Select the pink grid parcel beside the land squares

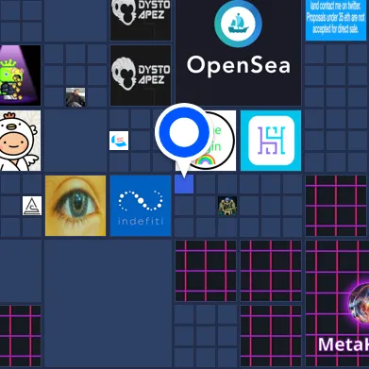pyautogui.click(x=336, y=206)
